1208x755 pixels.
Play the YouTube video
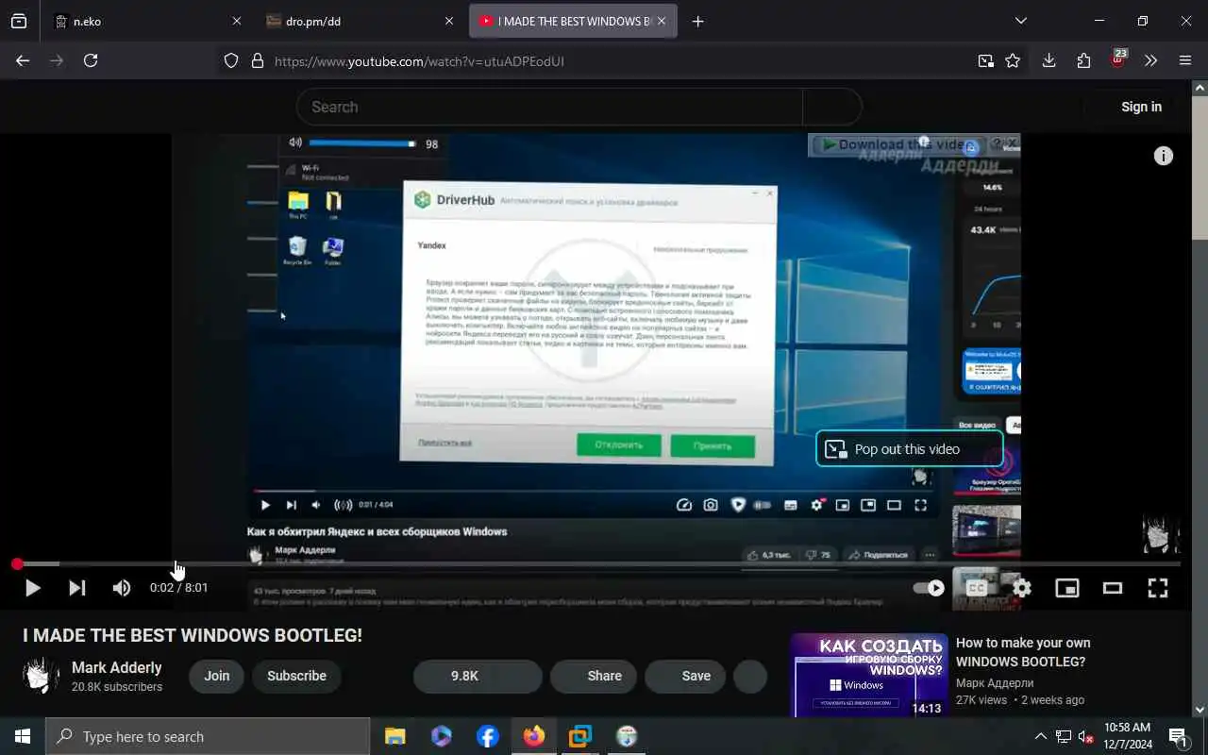tap(32, 588)
